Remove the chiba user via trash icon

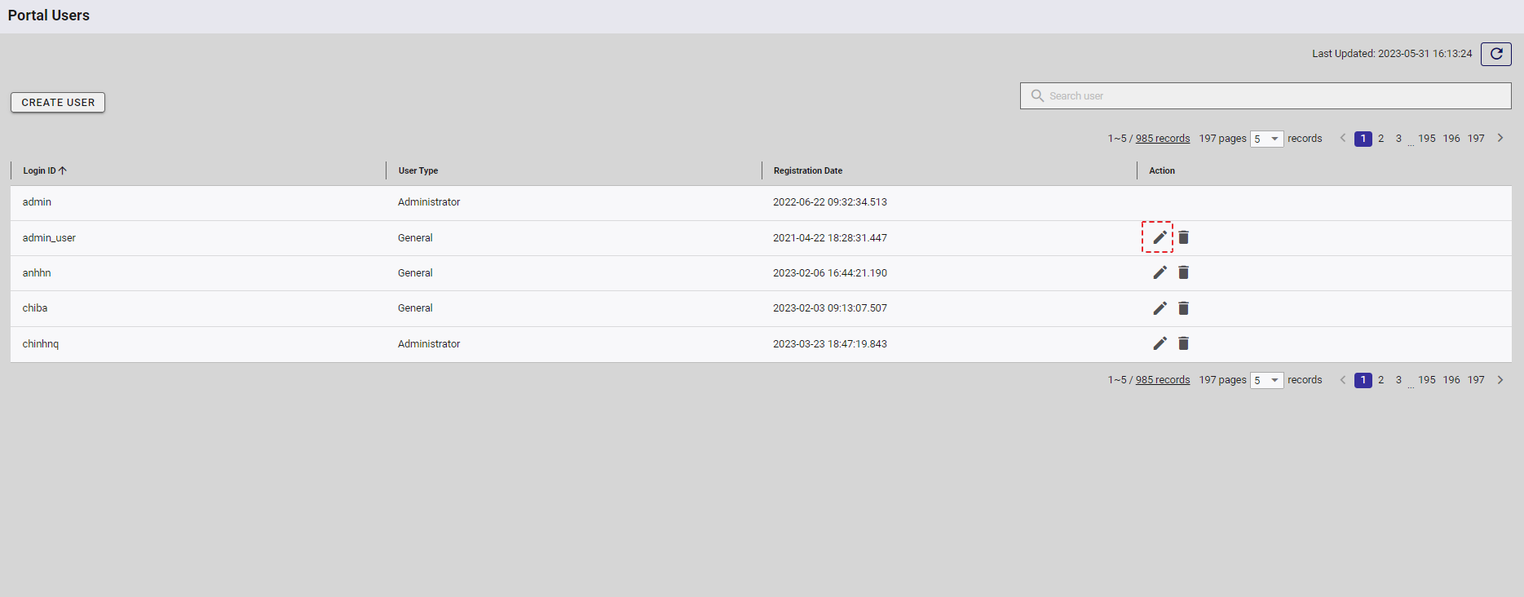pyautogui.click(x=1183, y=308)
